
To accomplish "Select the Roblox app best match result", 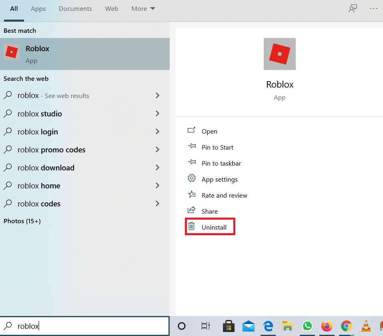I will coord(85,54).
